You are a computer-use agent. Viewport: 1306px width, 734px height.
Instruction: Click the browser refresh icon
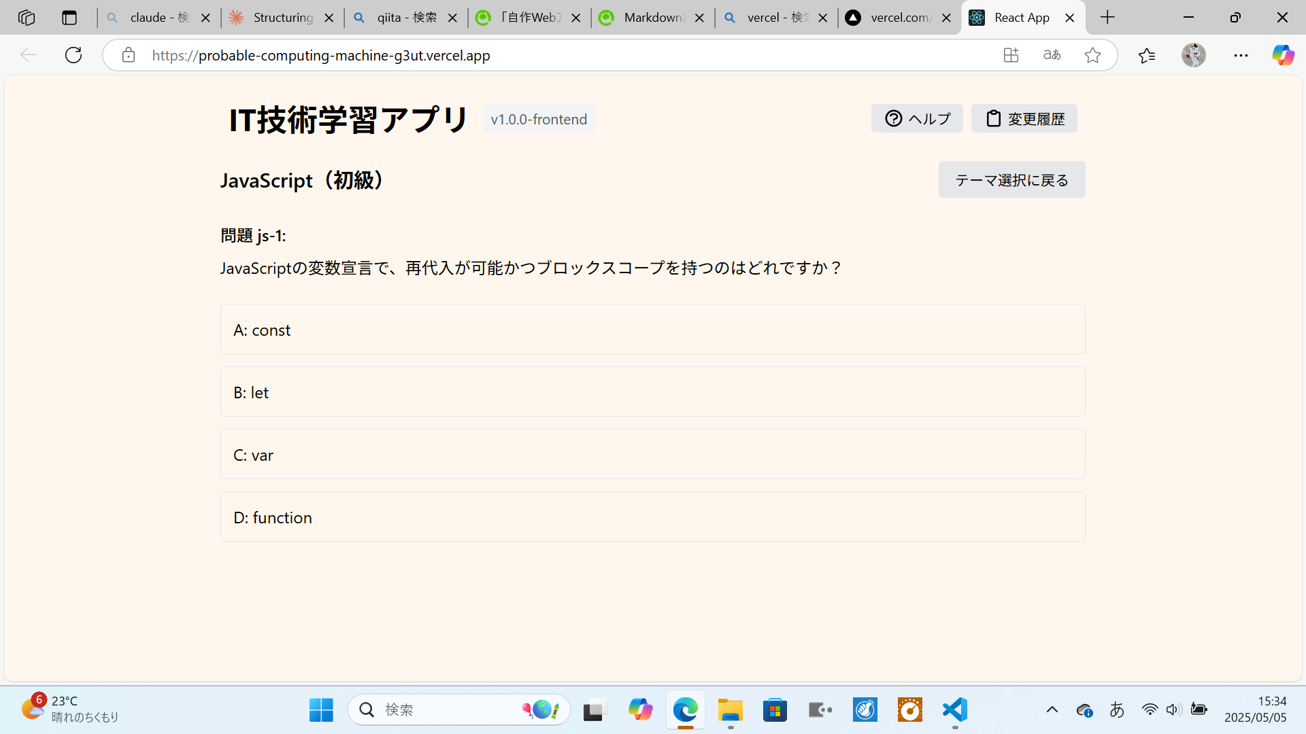[x=73, y=55]
